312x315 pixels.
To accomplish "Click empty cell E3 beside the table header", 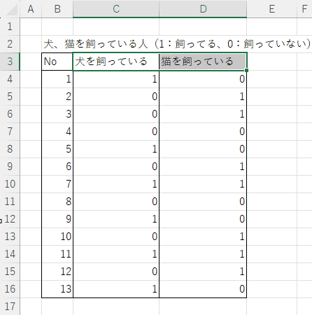I will 272,62.
